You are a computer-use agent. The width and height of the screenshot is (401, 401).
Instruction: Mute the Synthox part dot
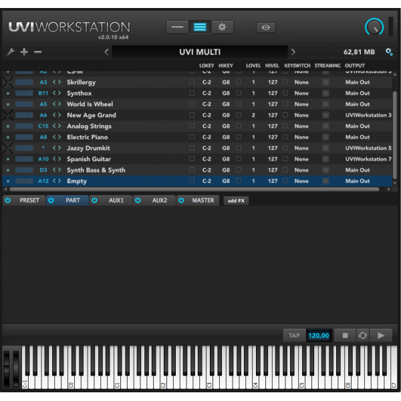click(x=8, y=94)
